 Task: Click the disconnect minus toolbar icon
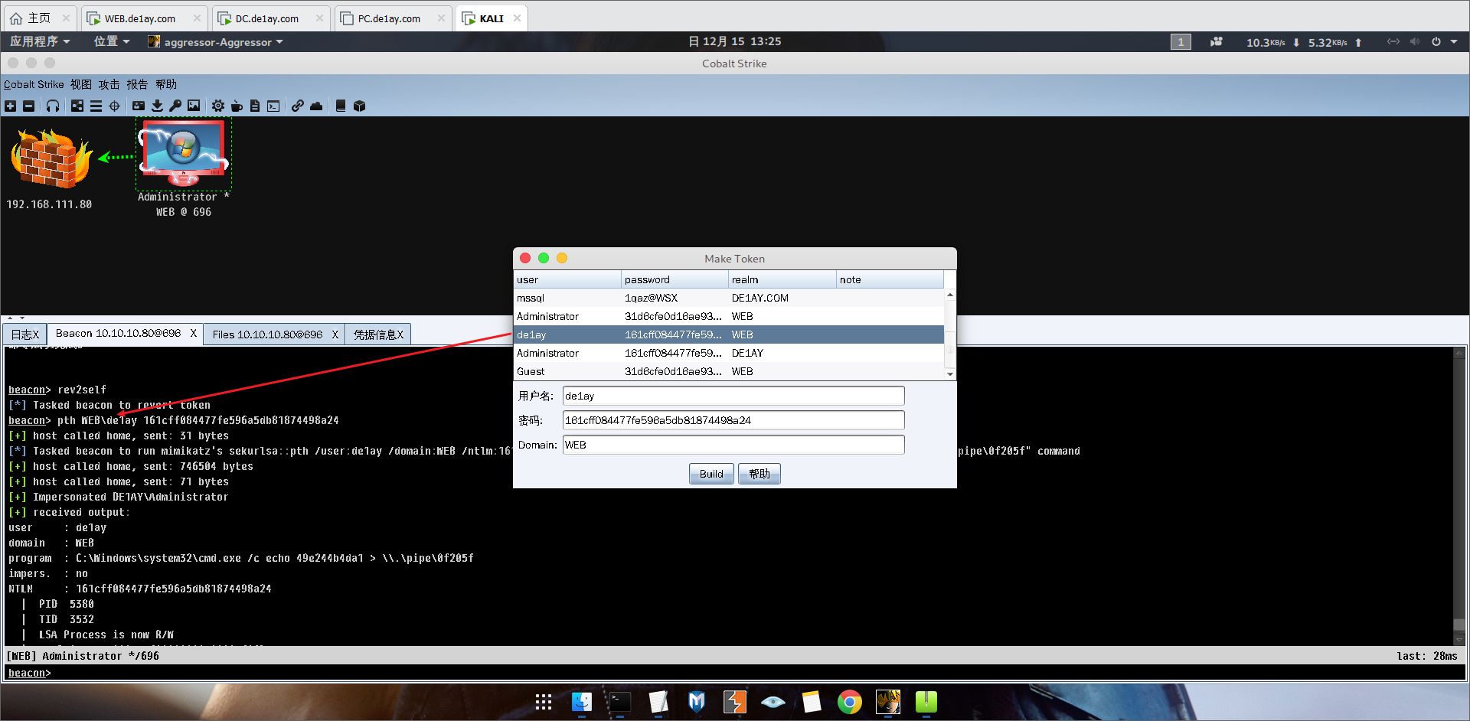click(29, 106)
